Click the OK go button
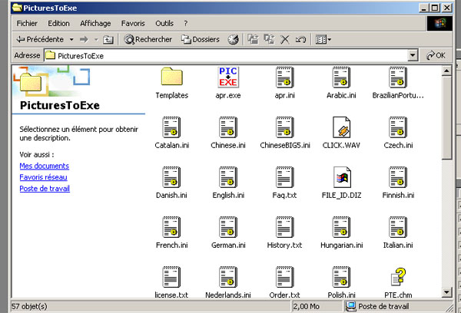 [x=436, y=55]
